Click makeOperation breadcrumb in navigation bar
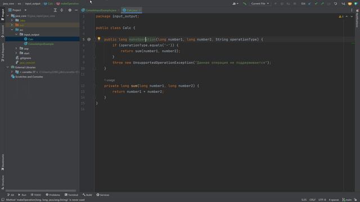Viewport: 360px width, 202px height. click(x=67, y=4)
